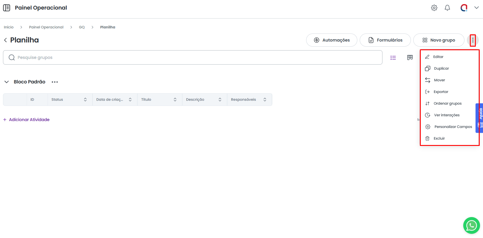Screen dimensions: 483x238
Task: Switch to list view icon
Action: pos(393,58)
